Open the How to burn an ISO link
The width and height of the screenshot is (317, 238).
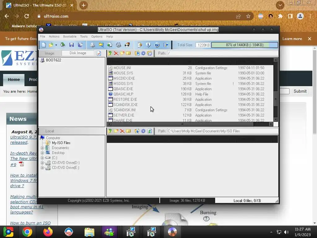click(x=30, y=223)
